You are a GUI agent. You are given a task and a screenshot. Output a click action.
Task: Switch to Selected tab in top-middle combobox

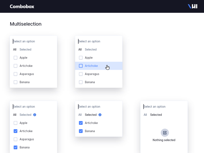point(91,49)
